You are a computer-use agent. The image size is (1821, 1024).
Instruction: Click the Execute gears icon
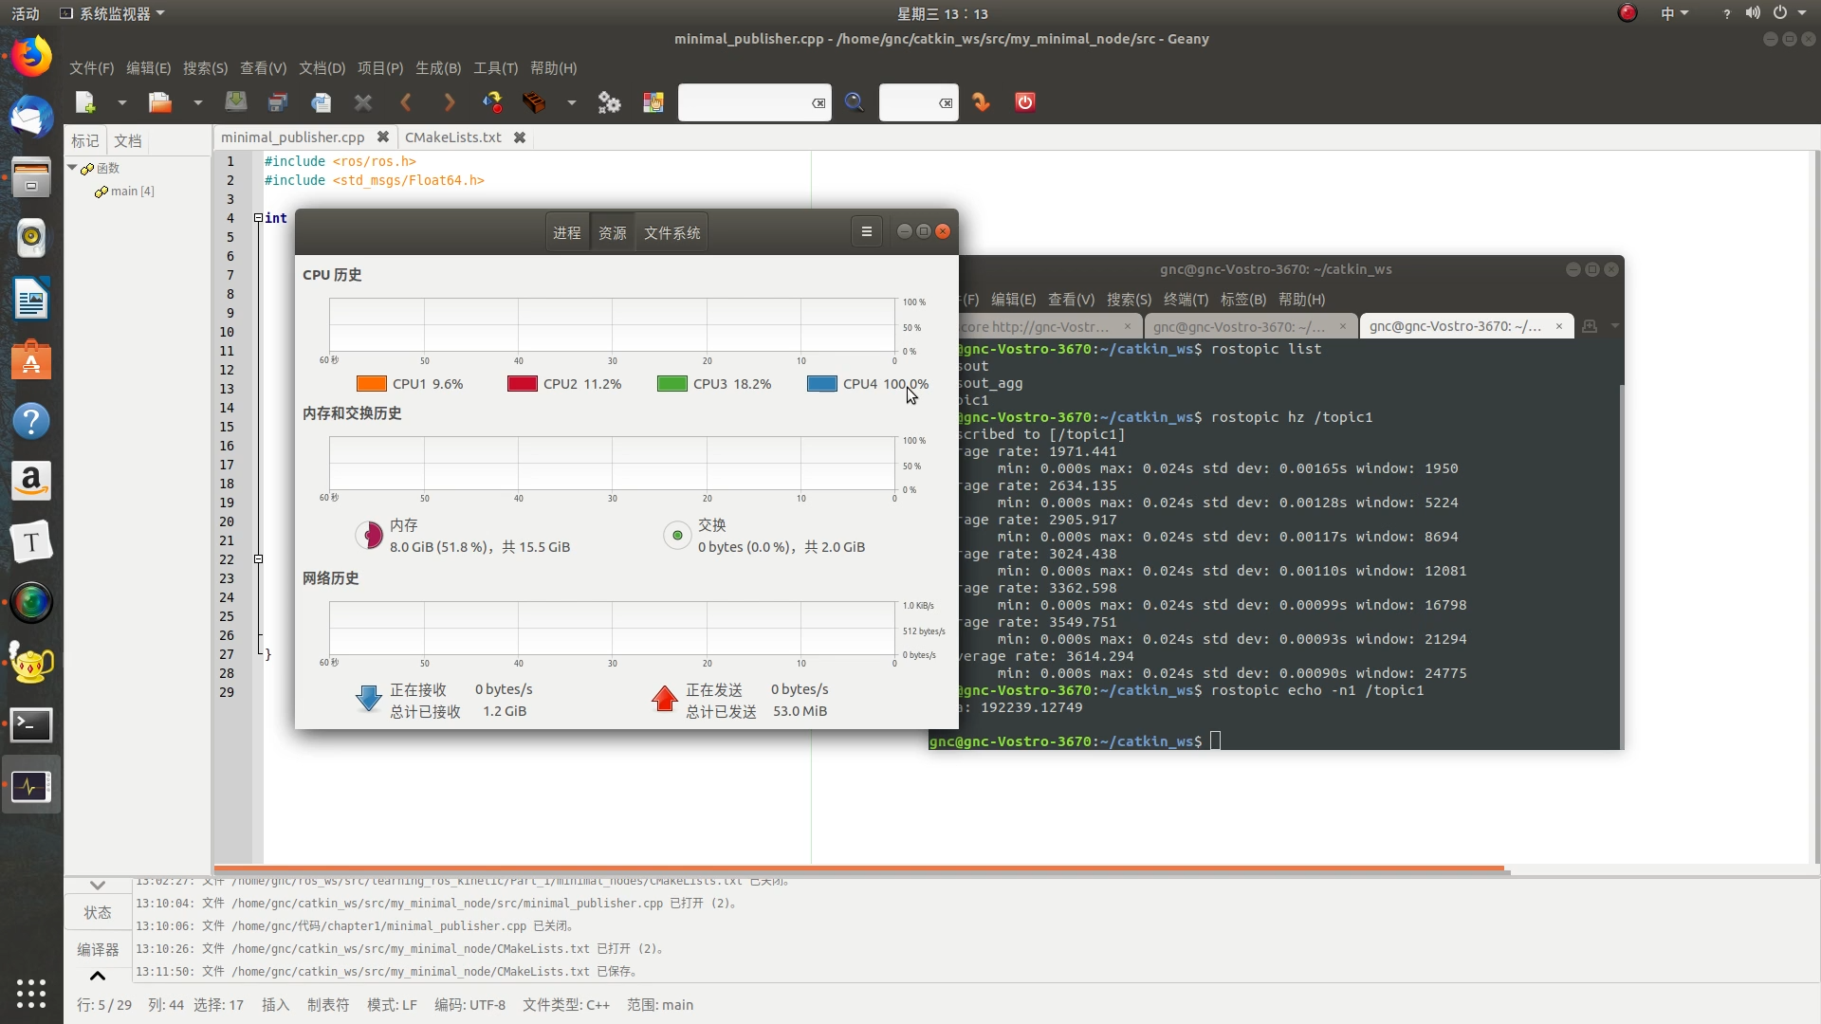click(609, 102)
